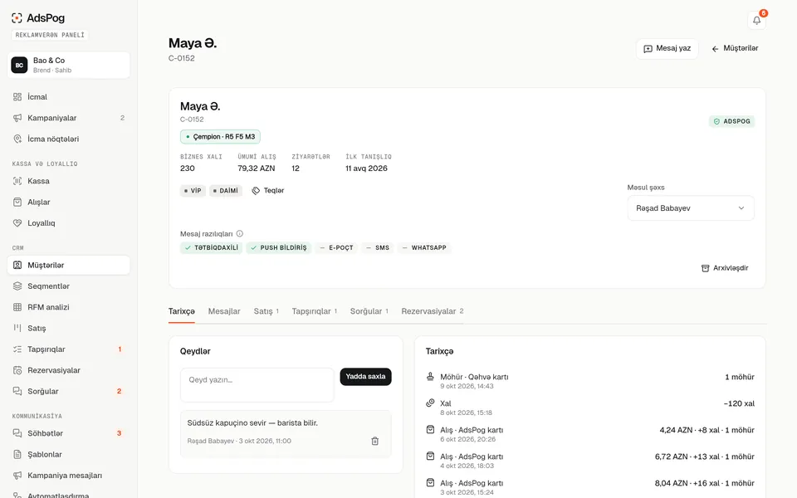Open Söhbətlər conversations
Screen dimensions: 797x498
[69, 433]
